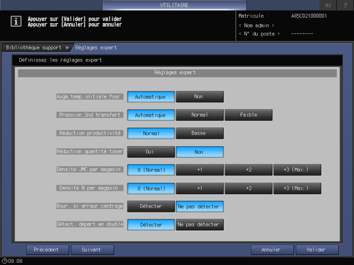This screenshot has width=354, height=265.
Task: Enable Réduction quantité toner with Oui
Action: (151, 152)
